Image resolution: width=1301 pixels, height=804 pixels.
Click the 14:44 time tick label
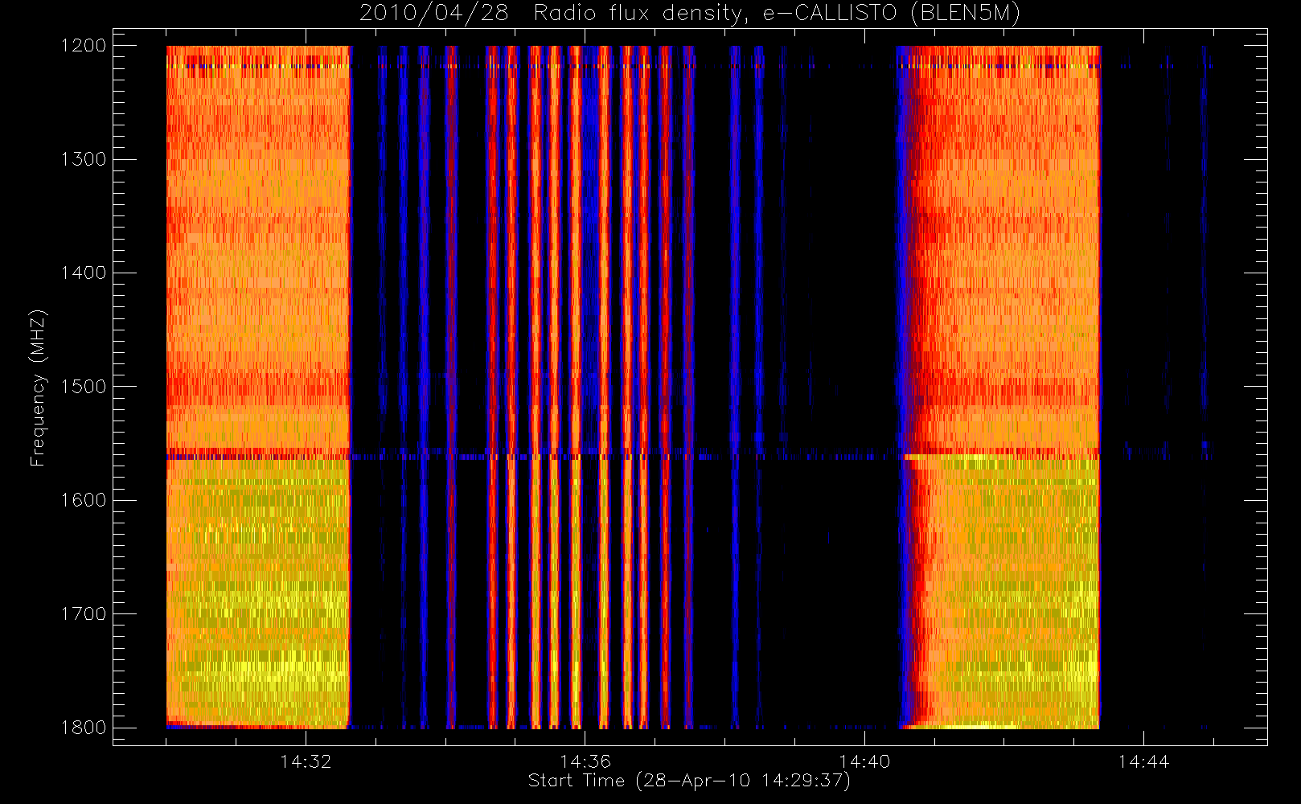pos(1143,761)
